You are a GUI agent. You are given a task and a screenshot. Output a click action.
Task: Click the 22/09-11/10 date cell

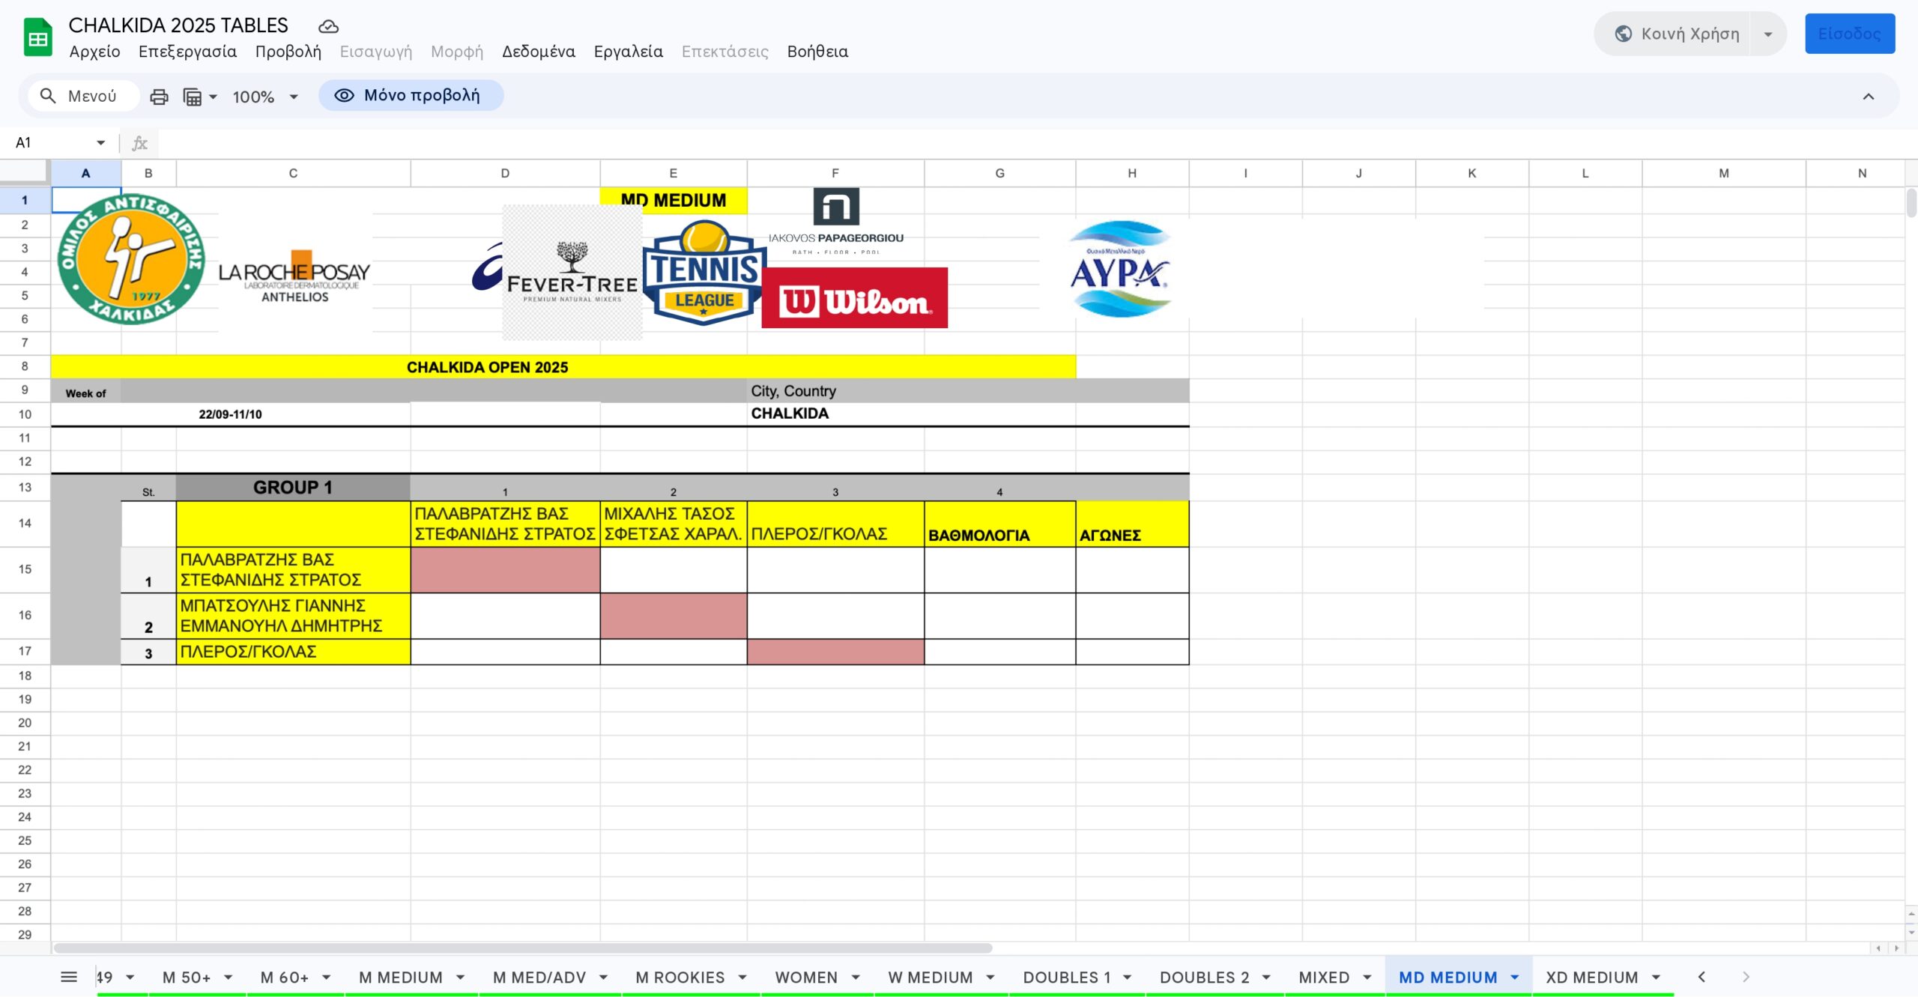(230, 414)
